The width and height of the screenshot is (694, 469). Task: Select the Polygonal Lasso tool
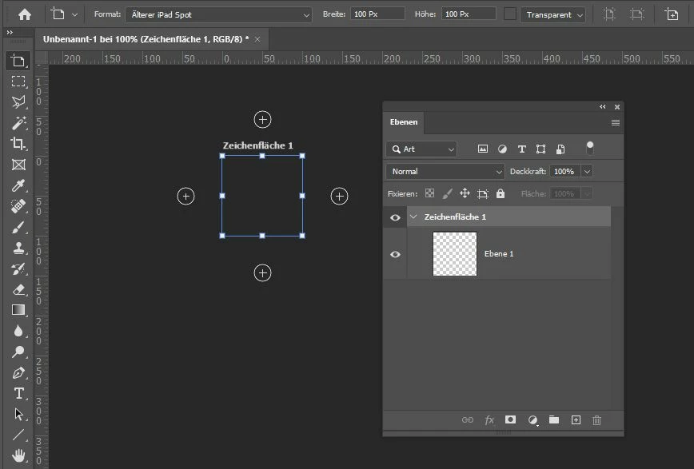(x=18, y=101)
